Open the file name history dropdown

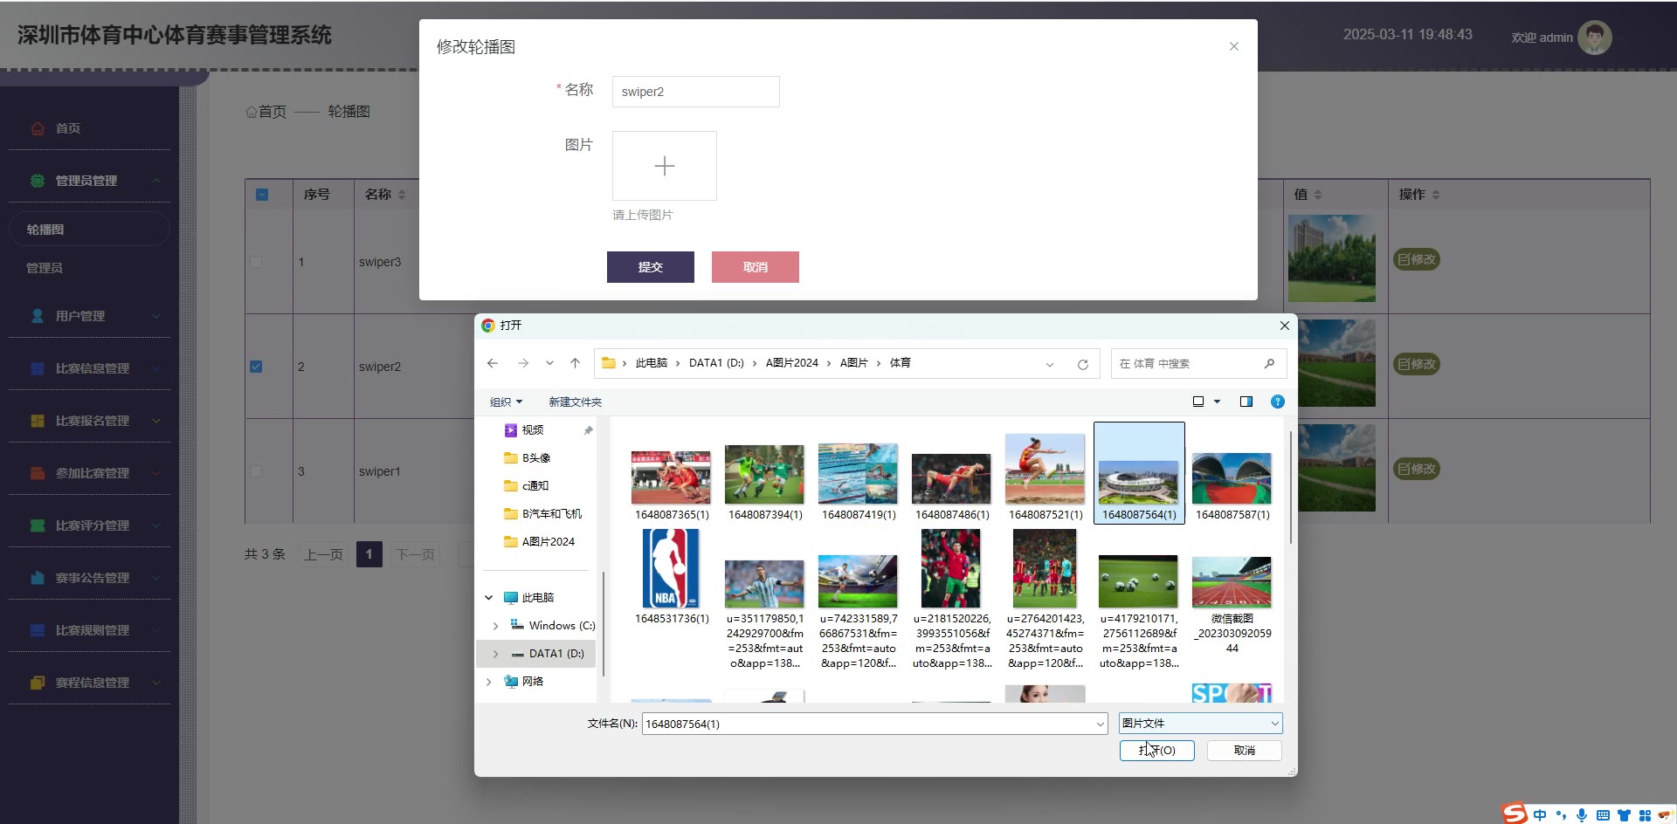click(1101, 724)
